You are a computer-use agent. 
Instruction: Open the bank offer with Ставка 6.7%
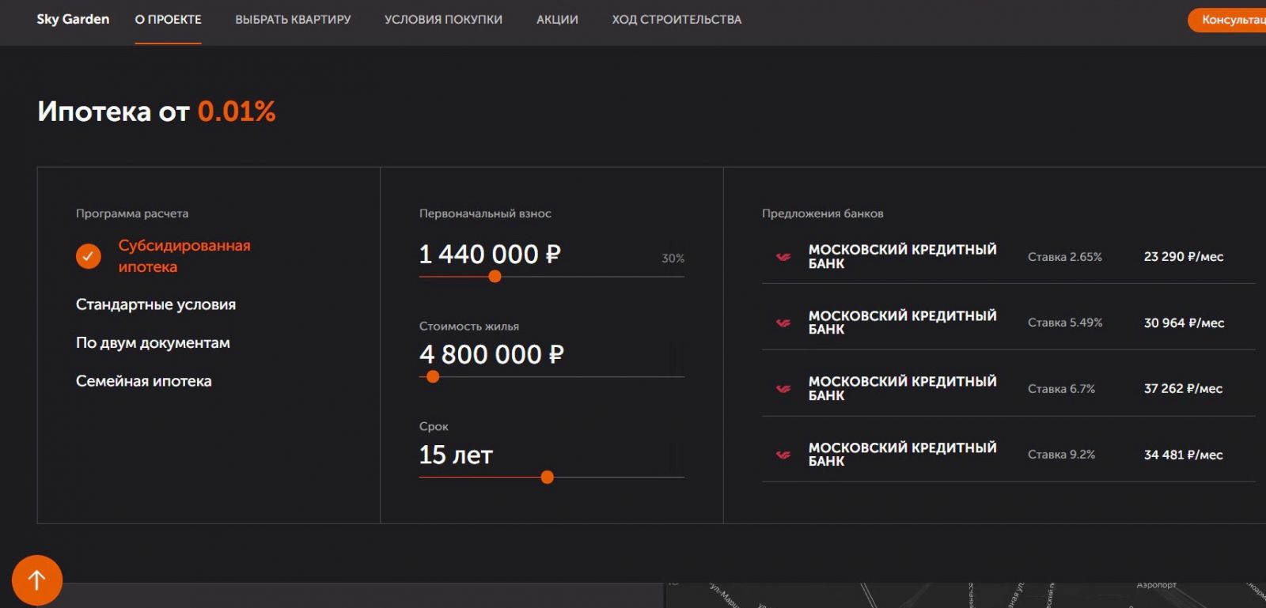click(x=1009, y=389)
